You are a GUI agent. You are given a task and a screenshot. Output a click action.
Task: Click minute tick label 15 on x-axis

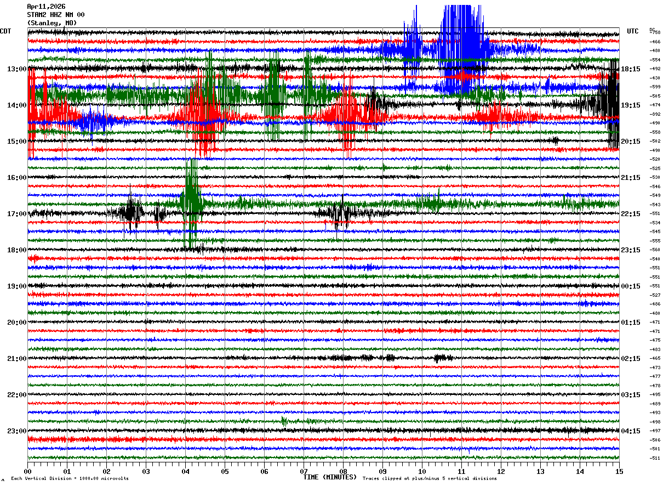(x=620, y=471)
